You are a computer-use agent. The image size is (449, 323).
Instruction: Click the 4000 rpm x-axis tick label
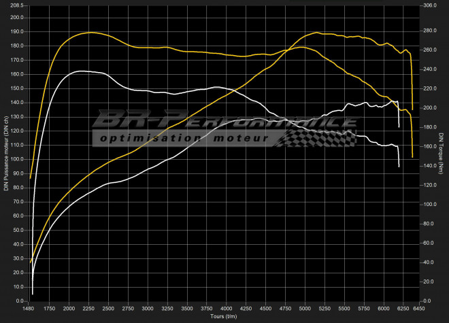point(227,308)
